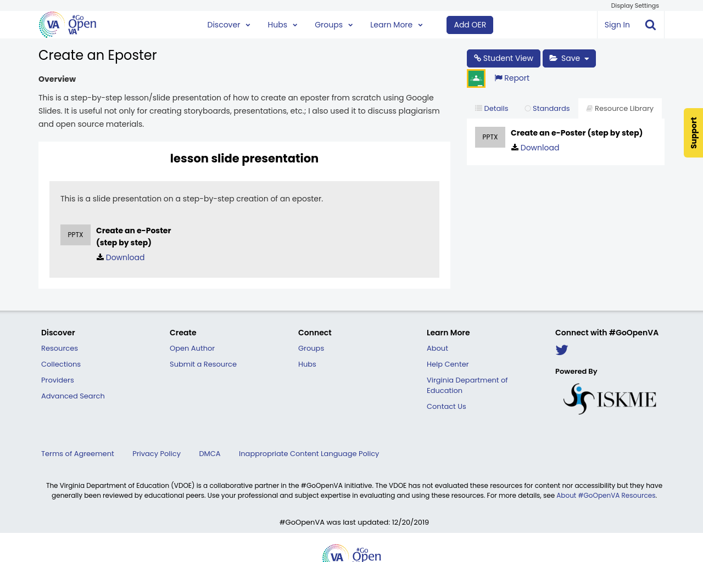Open the yellow Support tab
703x562 pixels.
coord(693,133)
